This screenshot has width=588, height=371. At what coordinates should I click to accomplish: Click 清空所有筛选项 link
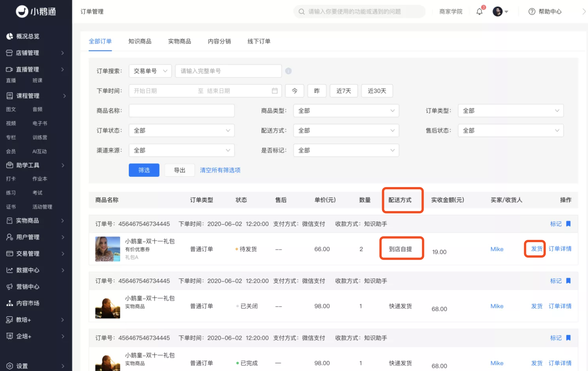pyautogui.click(x=220, y=170)
